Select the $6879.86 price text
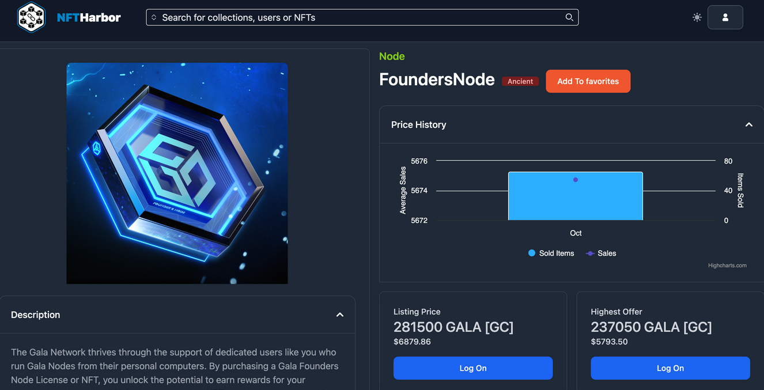The width and height of the screenshot is (764, 390). point(412,342)
